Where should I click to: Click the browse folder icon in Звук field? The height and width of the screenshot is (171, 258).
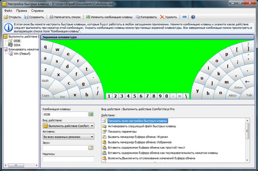click(x=91, y=148)
